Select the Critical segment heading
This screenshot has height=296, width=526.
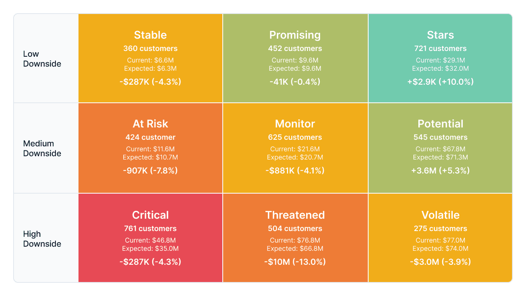click(x=150, y=215)
